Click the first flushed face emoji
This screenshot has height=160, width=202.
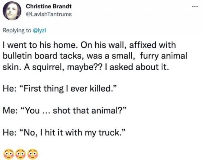point(8,154)
